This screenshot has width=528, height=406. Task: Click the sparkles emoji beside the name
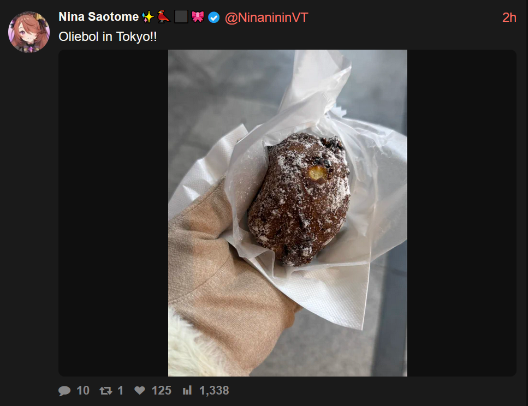(147, 17)
